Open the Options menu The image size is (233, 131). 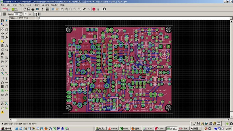[45, 5]
